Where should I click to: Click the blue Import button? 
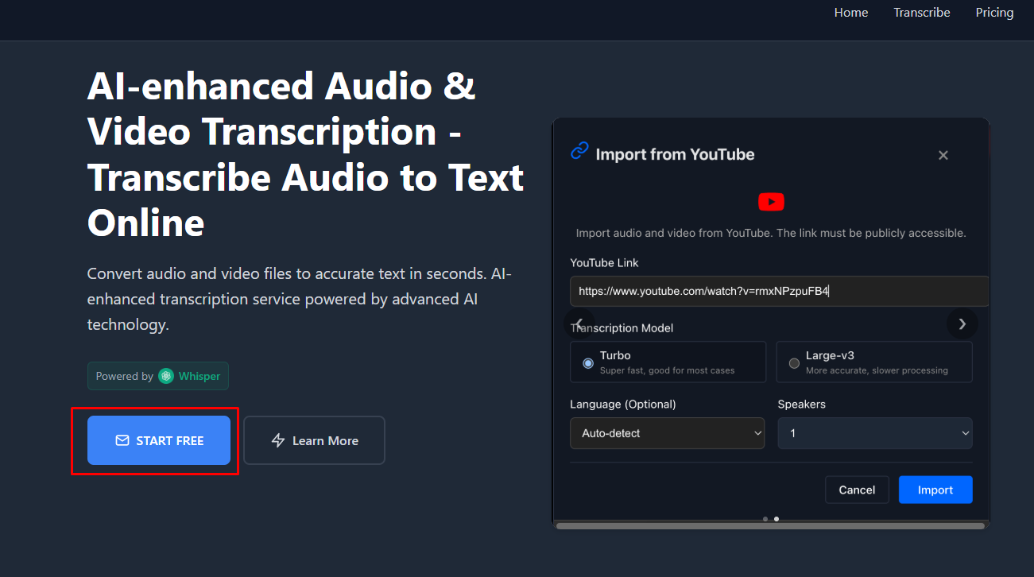[x=935, y=490]
